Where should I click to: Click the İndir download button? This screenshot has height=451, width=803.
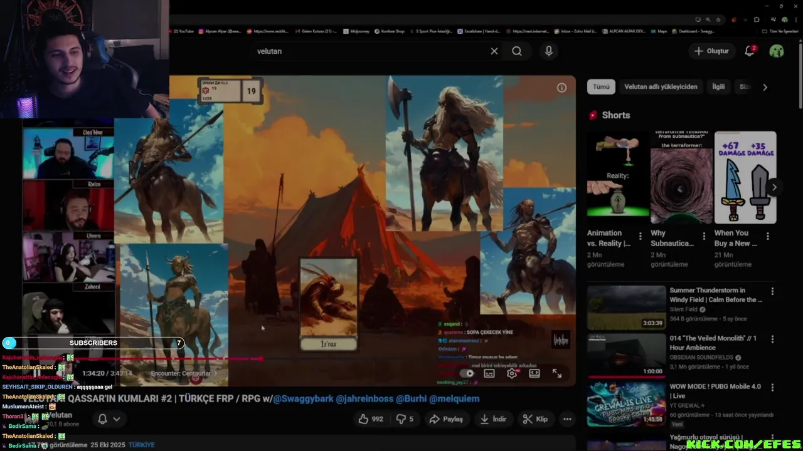pos(492,419)
